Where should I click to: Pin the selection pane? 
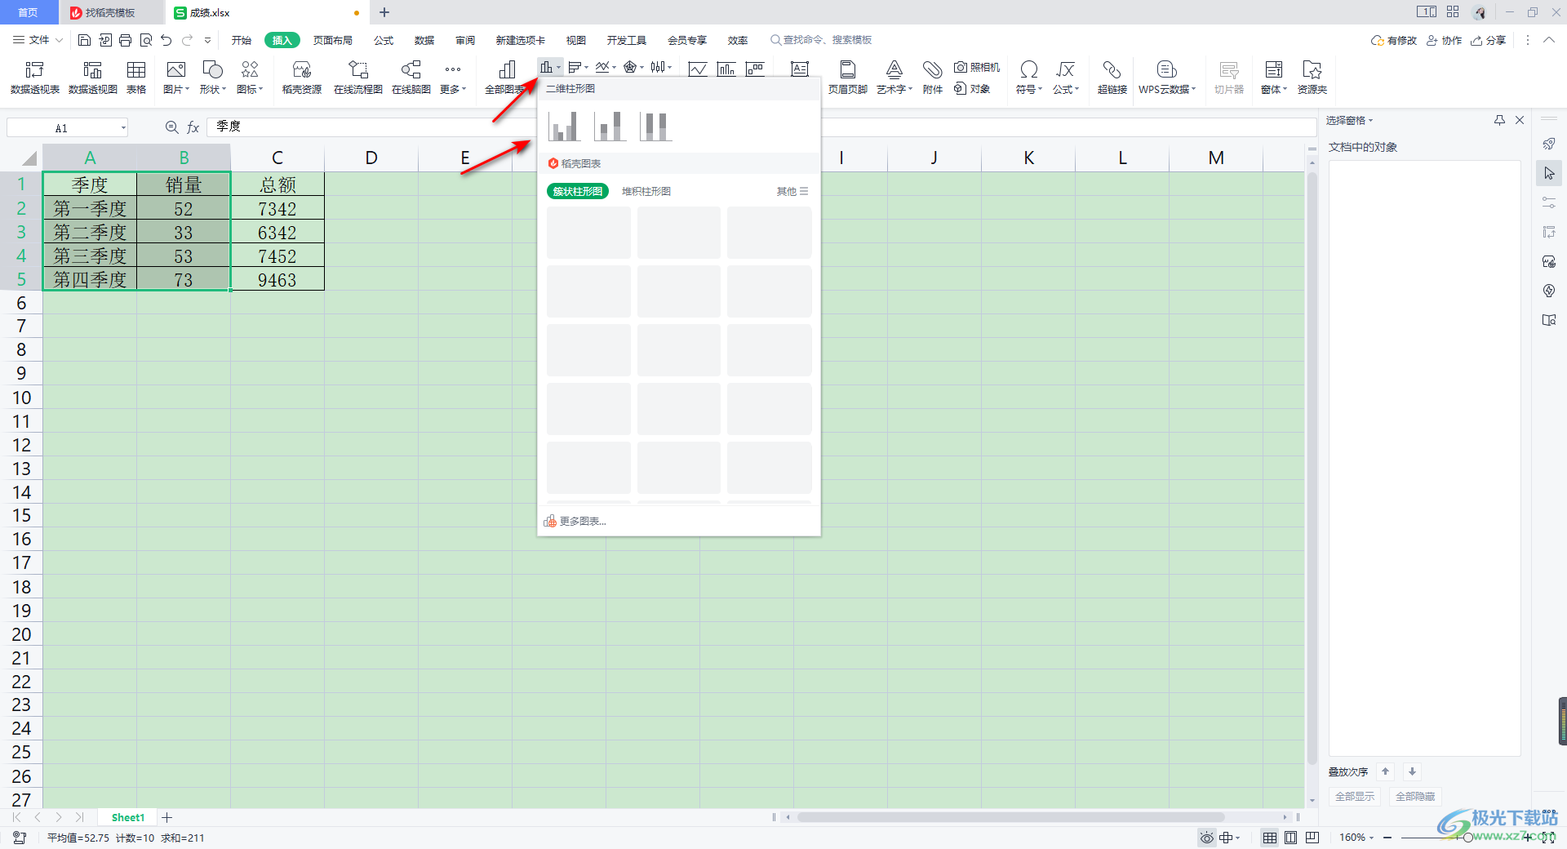click(x=1499, y=120)
